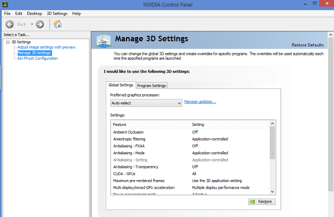Select the CUDA - GPUs row

coord(190,174)
